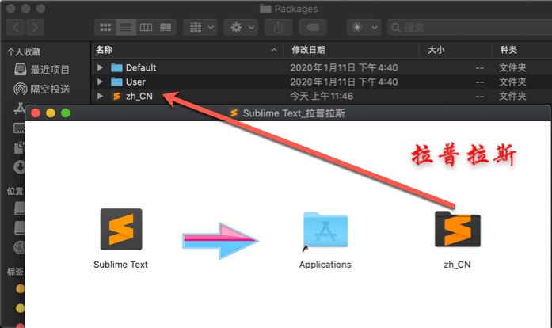Open the gear action menu
This screenshot has width=552, height=328.
(241, 27)
